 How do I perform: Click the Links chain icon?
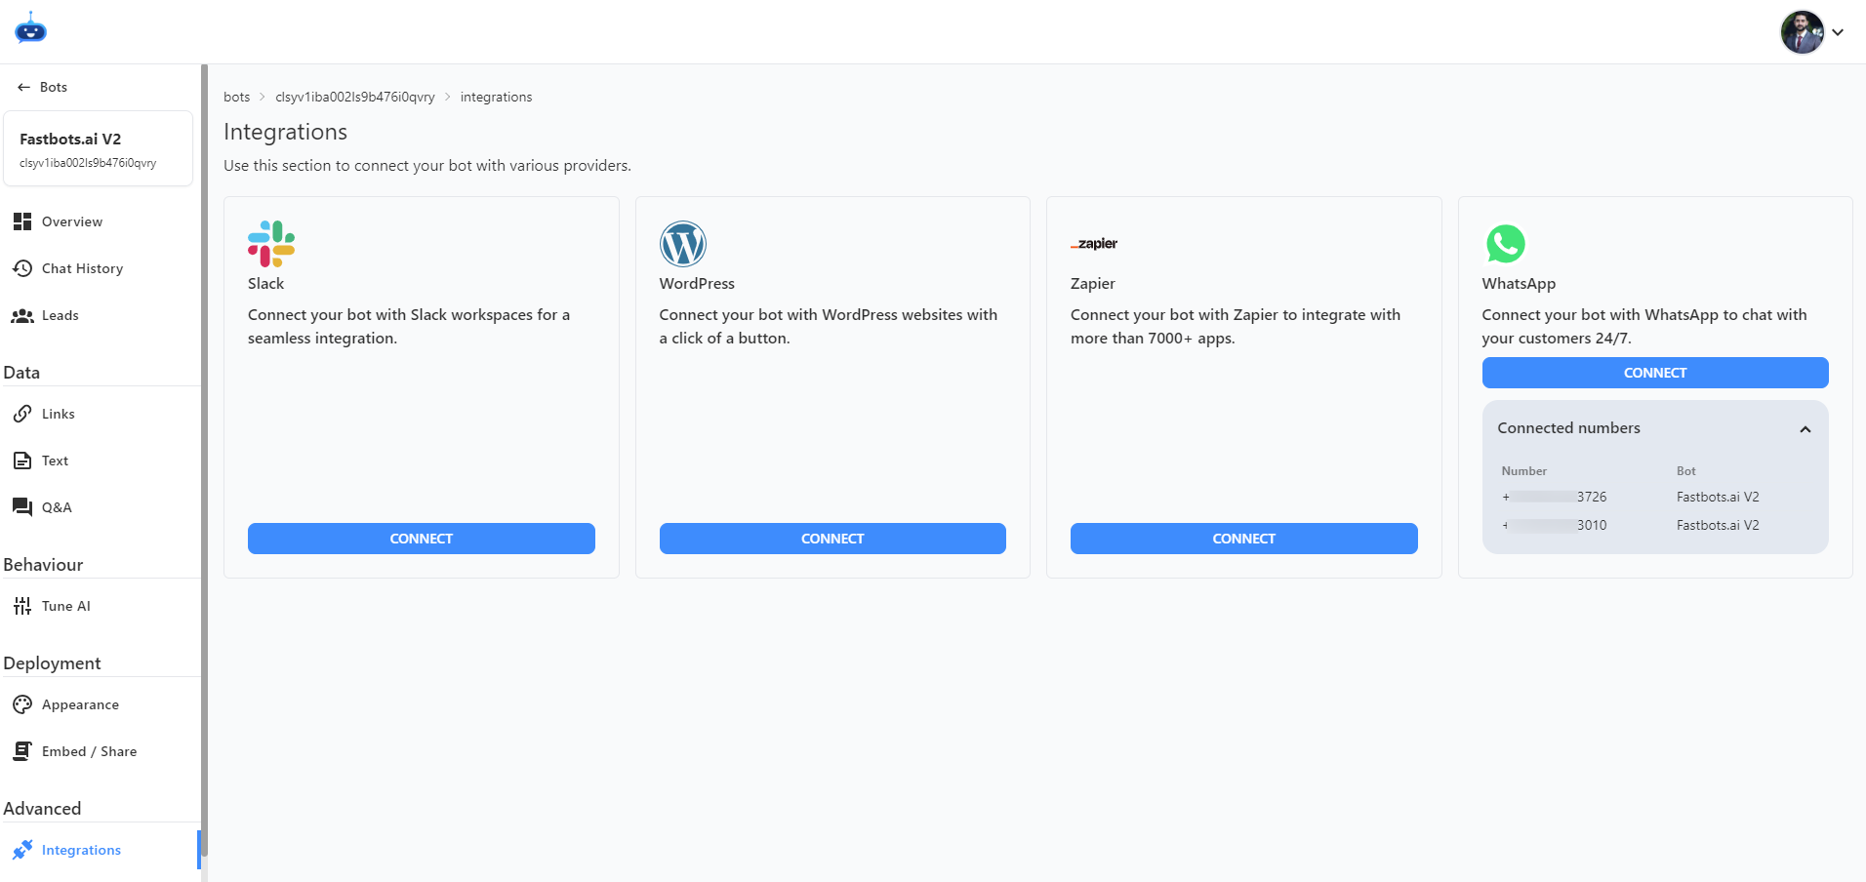22,414
